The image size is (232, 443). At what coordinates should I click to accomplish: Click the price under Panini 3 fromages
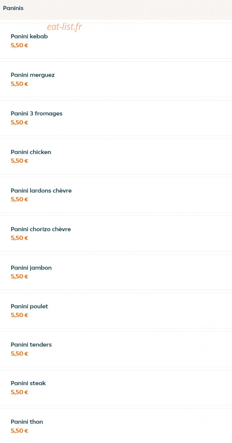coord(19,123)
